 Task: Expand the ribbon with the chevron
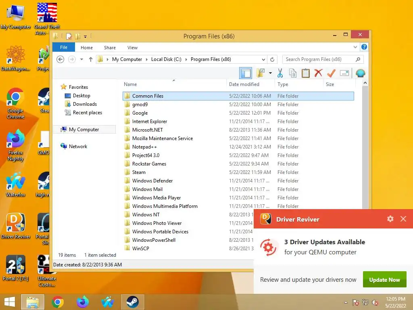pos(355,47)
